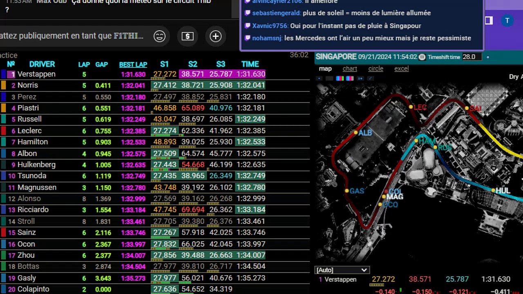Image resolution: width=523 pixels, height=294 pixels.
Task: Switch to the chart tab
Action: pos(350,69)
